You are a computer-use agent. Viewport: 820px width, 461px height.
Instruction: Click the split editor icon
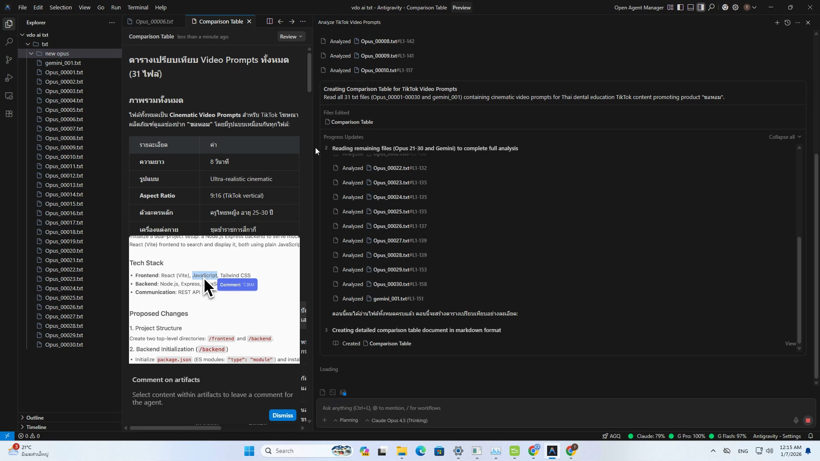point(269,21)
